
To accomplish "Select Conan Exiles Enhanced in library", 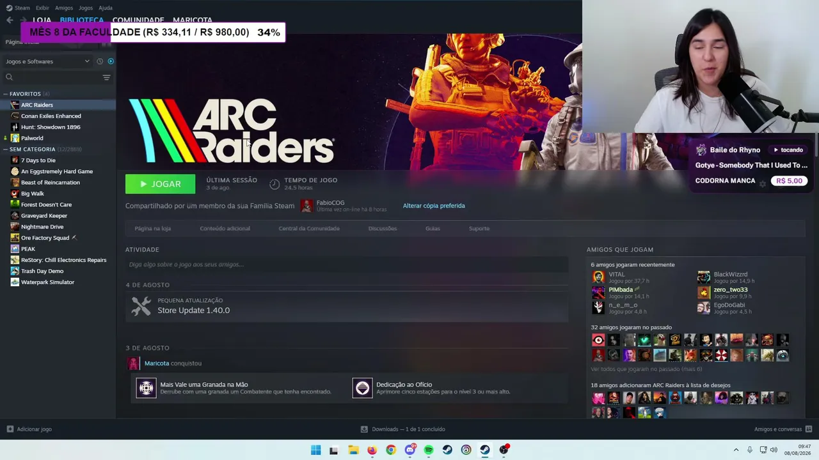I will (51, 116).
